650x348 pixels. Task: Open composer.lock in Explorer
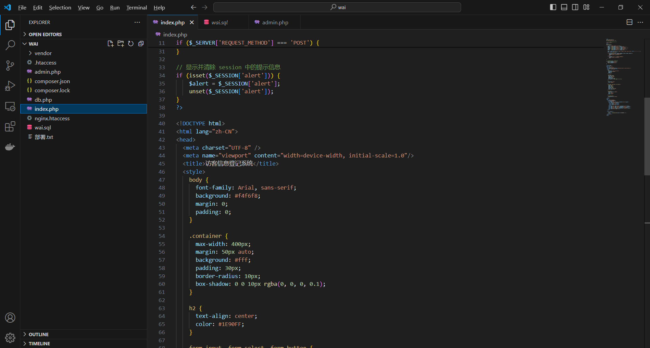pos(84,90)
